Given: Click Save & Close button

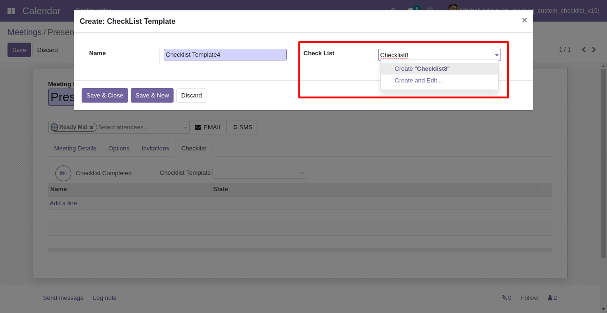Looking at the screenshot, I should pos(105,95).
